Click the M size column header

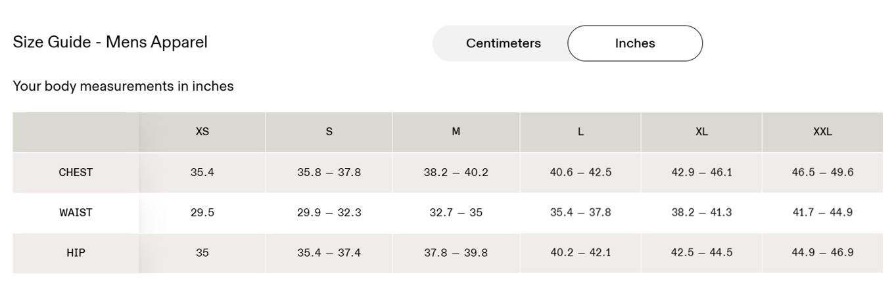pyautogui.click(x=456, y=132)
